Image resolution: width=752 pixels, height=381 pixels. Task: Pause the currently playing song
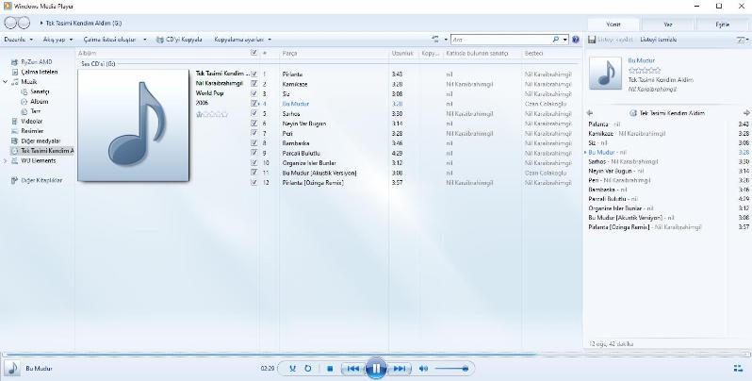(375, 368)
